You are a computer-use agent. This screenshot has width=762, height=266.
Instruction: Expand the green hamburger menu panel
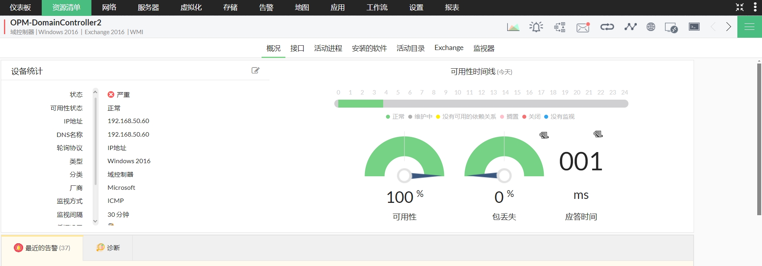tap(749, 27)
